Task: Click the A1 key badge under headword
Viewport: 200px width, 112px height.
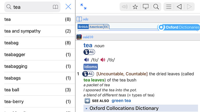Action: point(89,52)
